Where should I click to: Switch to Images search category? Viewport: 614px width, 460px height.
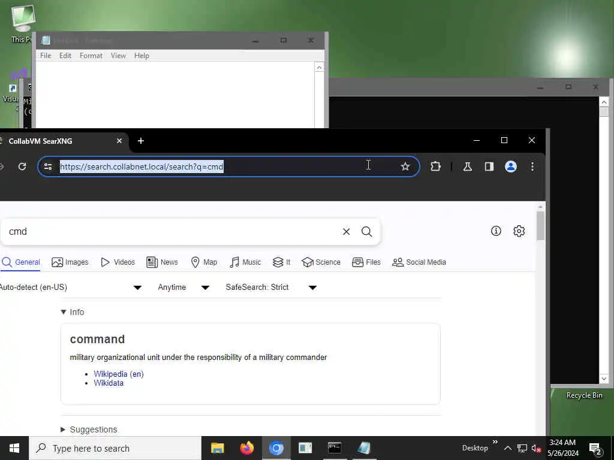(70, 262)
